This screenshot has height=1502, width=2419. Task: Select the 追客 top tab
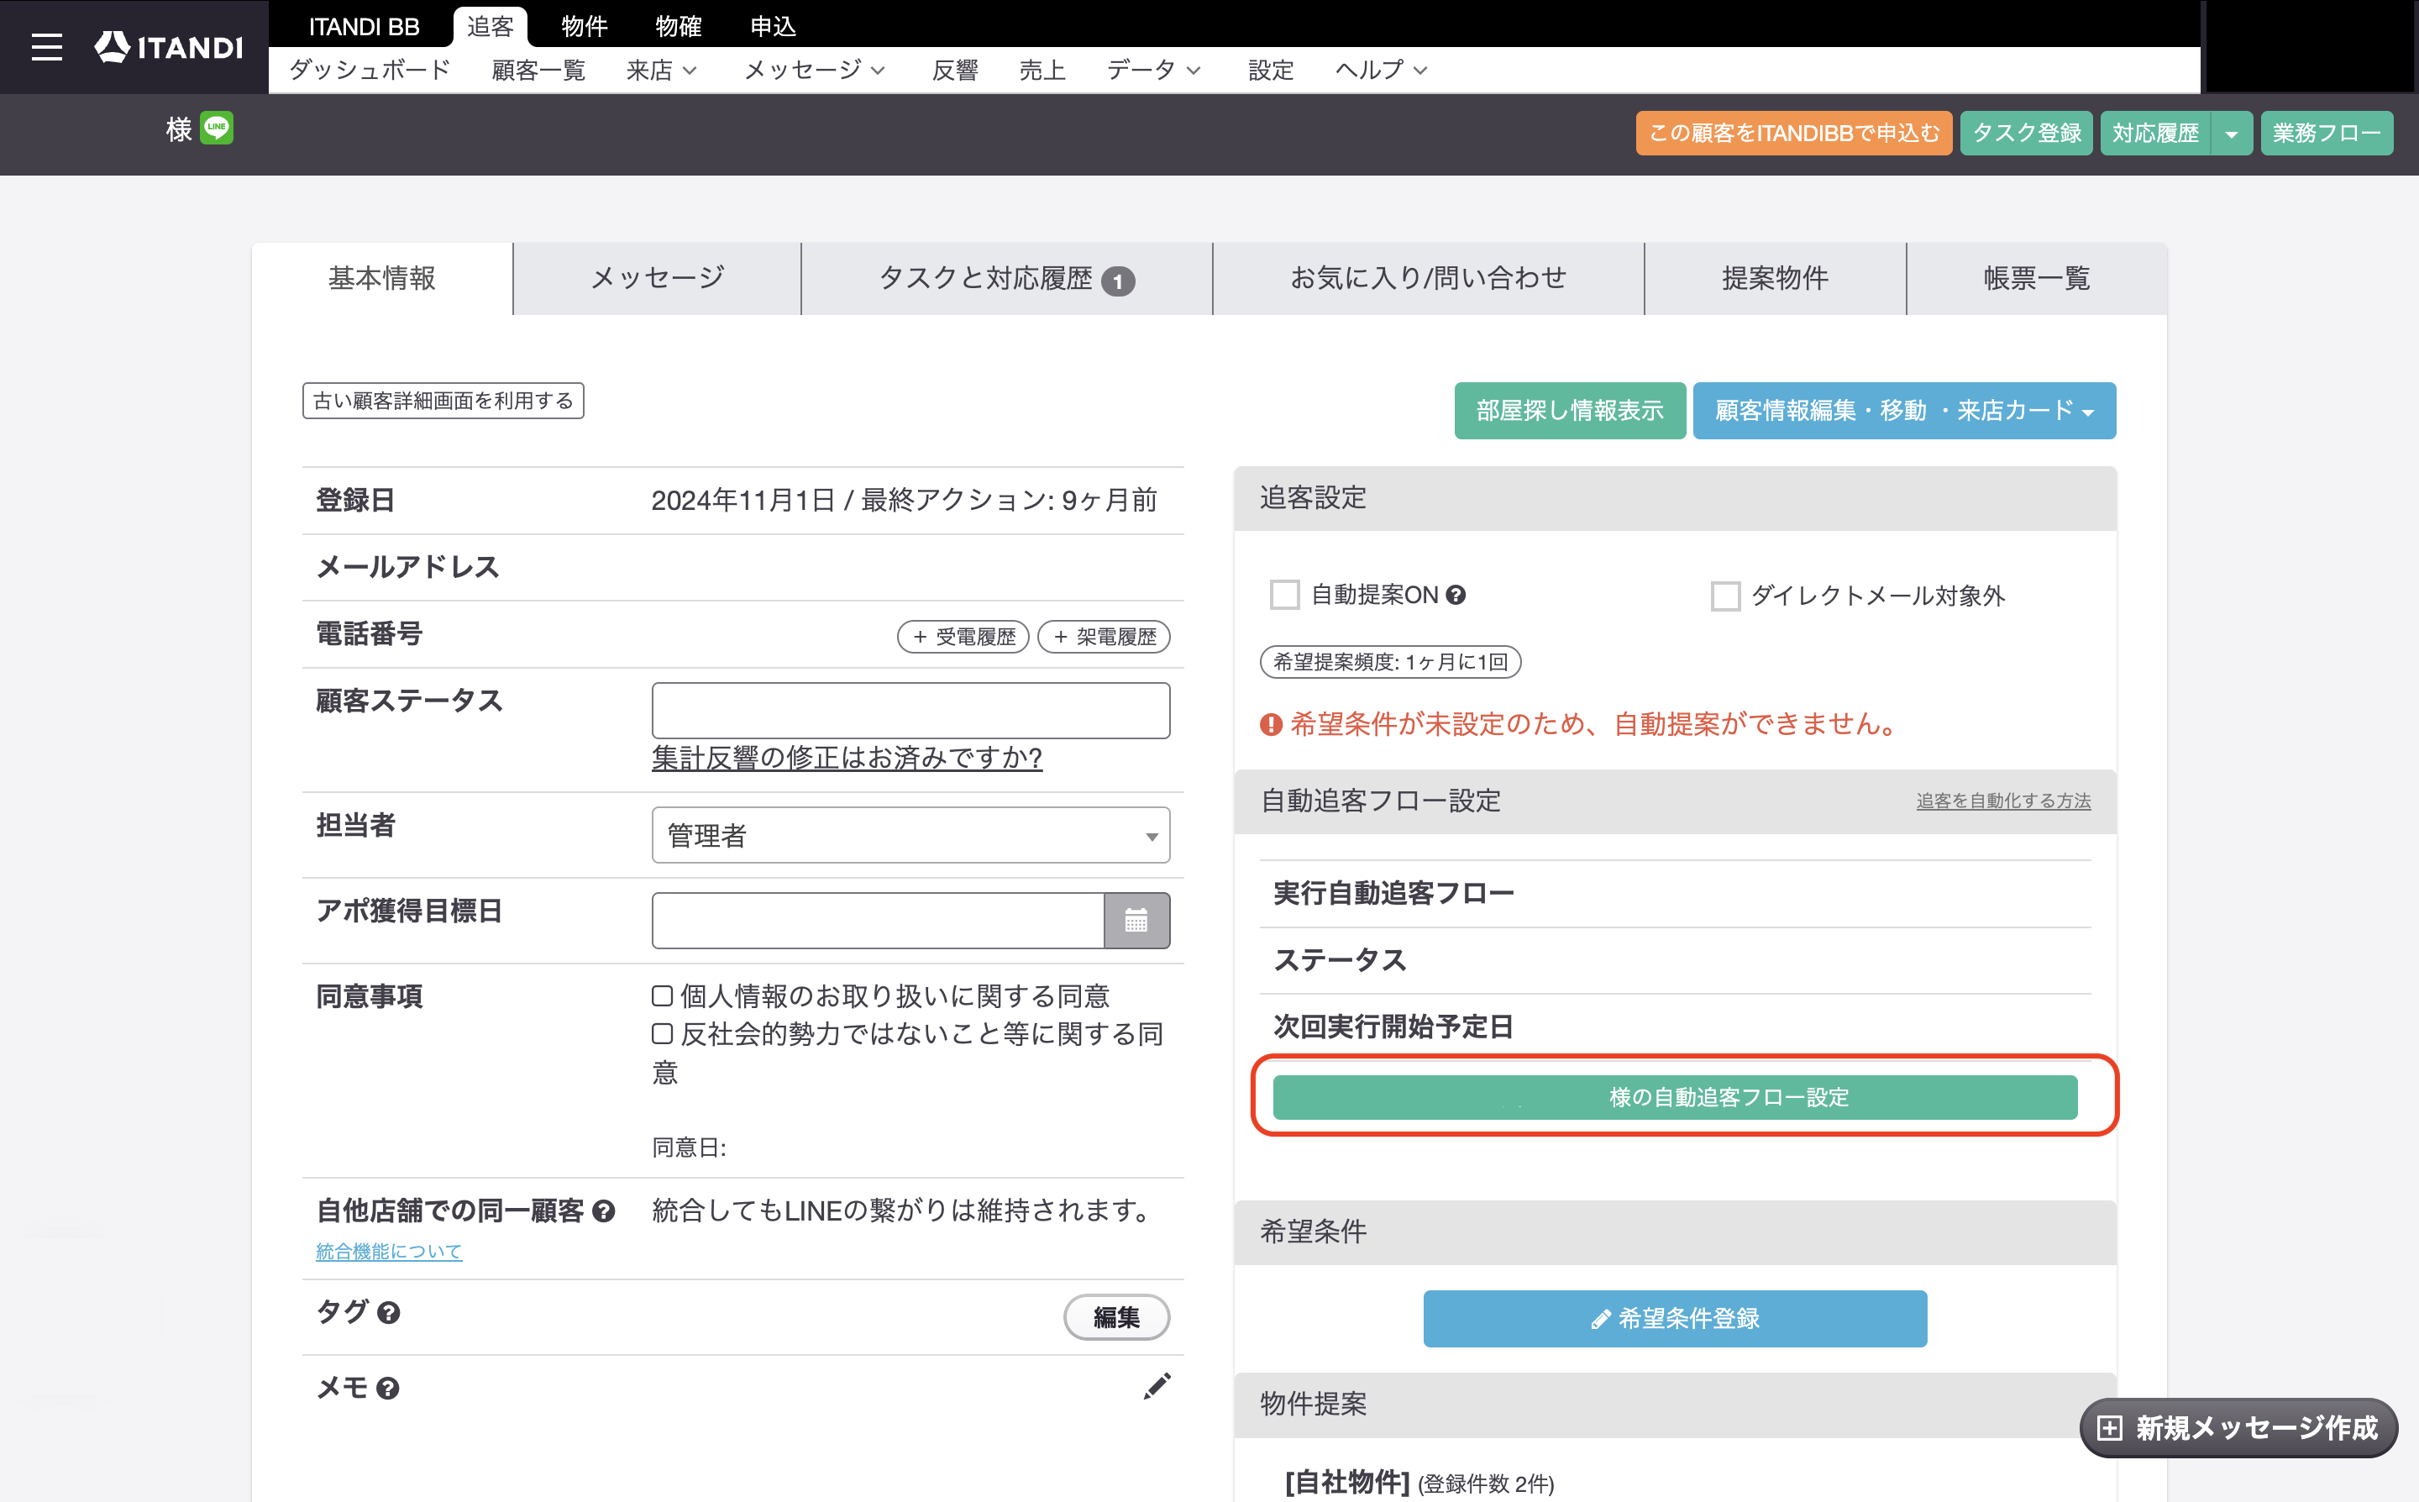pos(491,26)
